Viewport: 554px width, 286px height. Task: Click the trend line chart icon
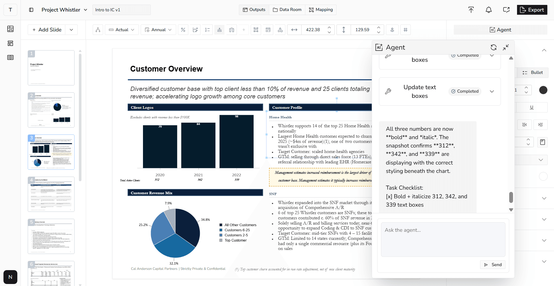[195, 30]
